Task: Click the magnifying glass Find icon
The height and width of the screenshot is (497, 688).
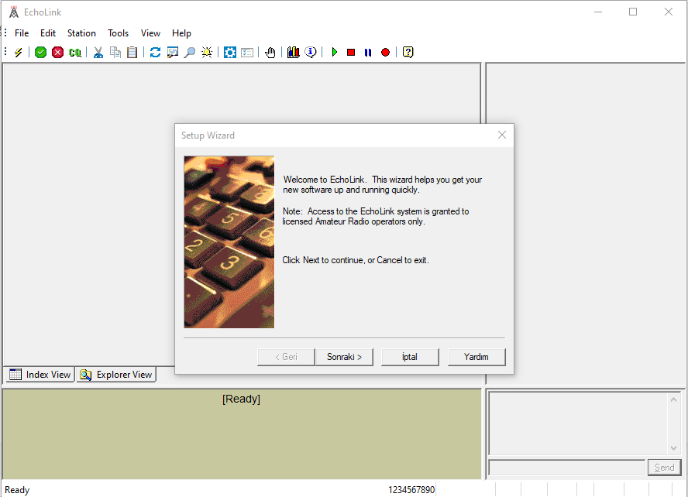Action: 189,52
